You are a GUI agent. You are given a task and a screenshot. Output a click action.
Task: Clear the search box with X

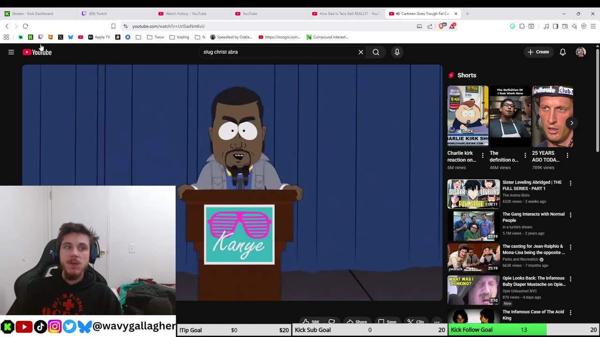tap(361, 52)
